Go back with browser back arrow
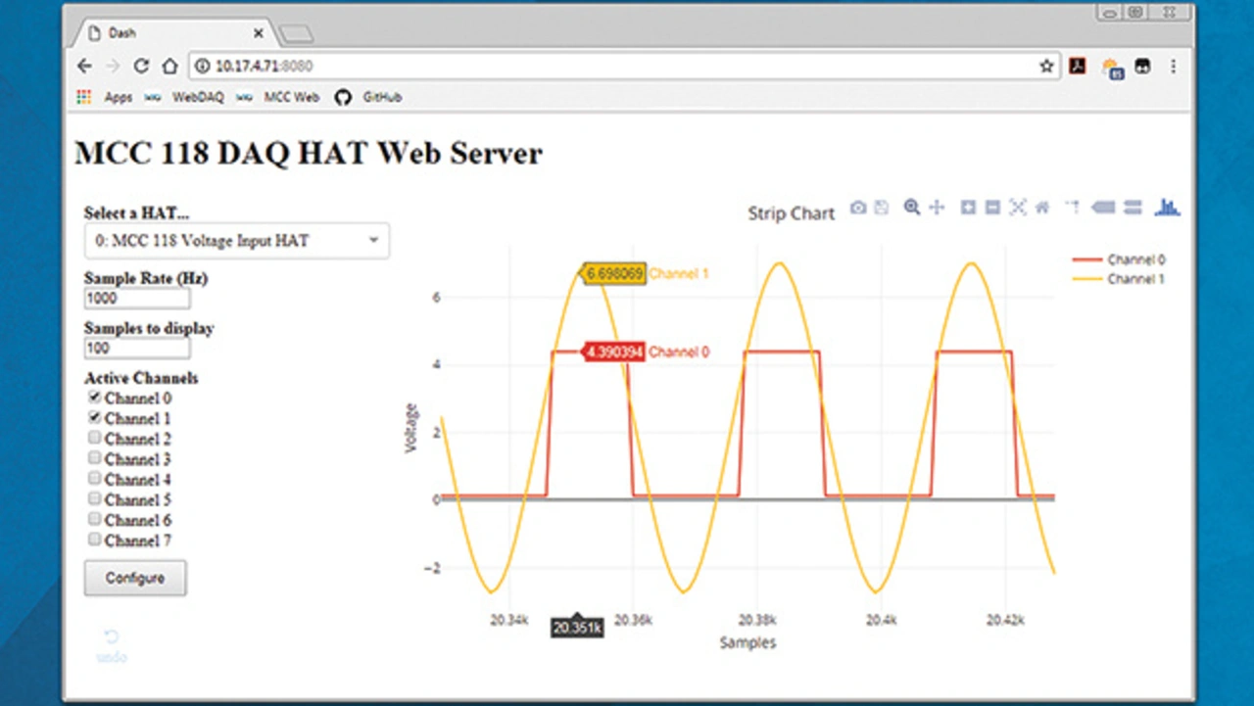Screen dimensions: 1254x706 point(84,67)
